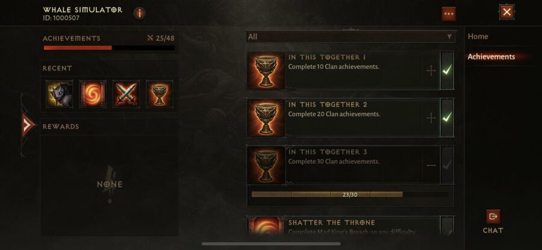Viewport: 542px width, 250px height.
Task: Open the three-dots more options button
Action: (x=449, y=14)
